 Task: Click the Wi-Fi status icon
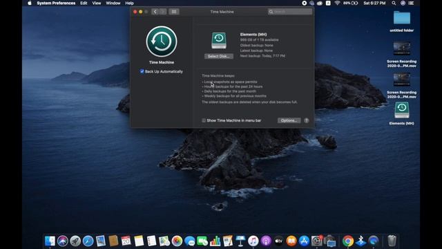pos(337,3)
